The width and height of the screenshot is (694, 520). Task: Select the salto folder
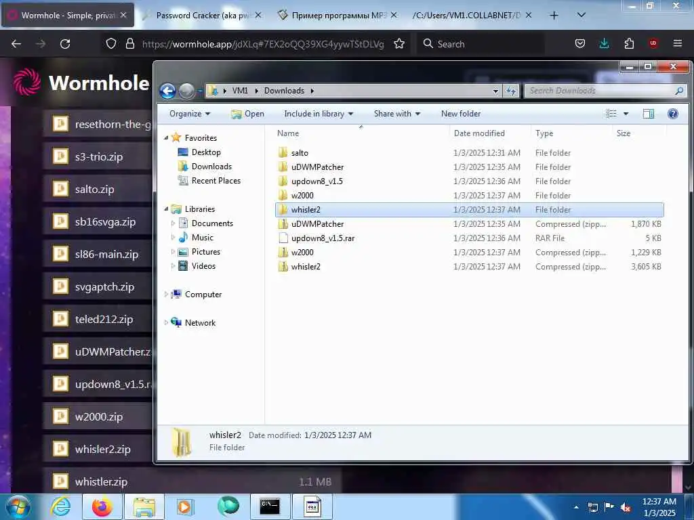click(469, 152)
